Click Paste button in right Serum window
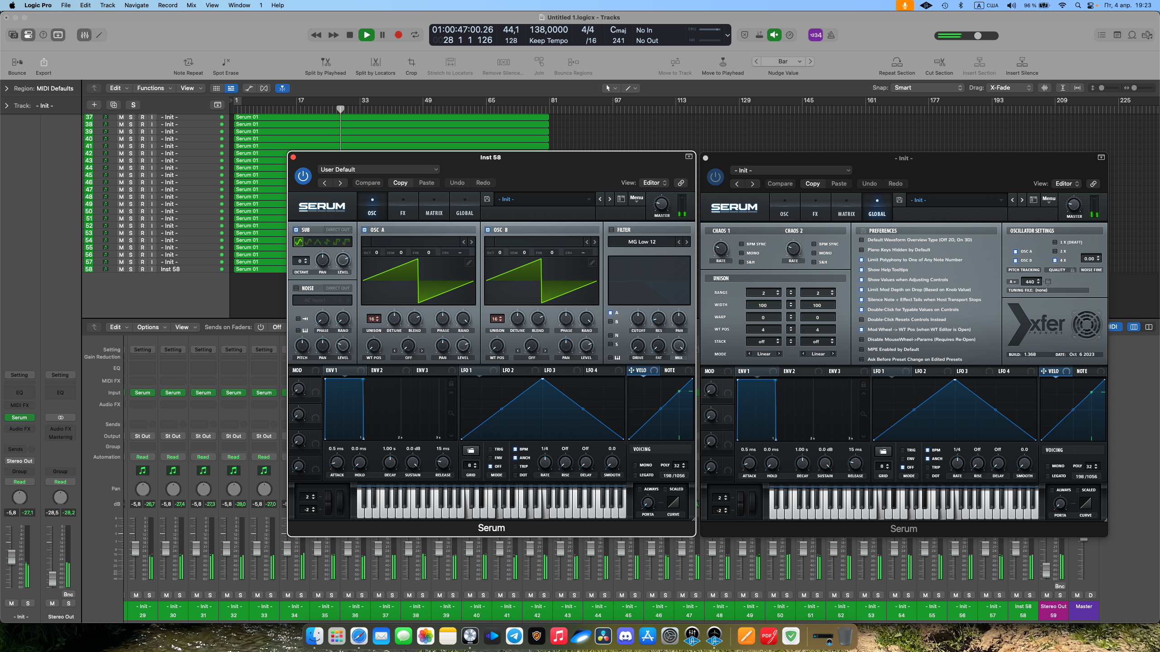The height and width of the screenshot is (652, 1160). point(839,184)
